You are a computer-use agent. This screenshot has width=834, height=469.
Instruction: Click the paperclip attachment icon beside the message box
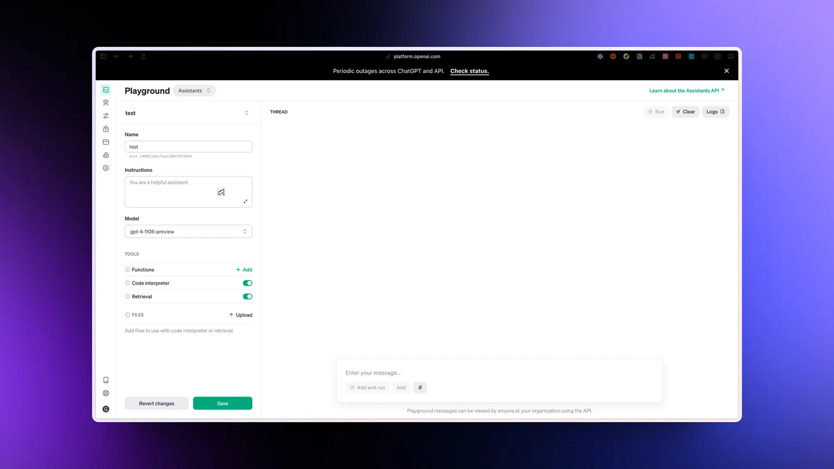point(420,388)
